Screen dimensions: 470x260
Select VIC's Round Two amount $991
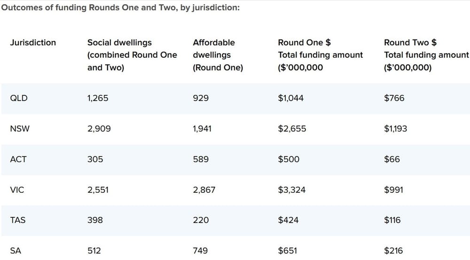coord(394,190)
